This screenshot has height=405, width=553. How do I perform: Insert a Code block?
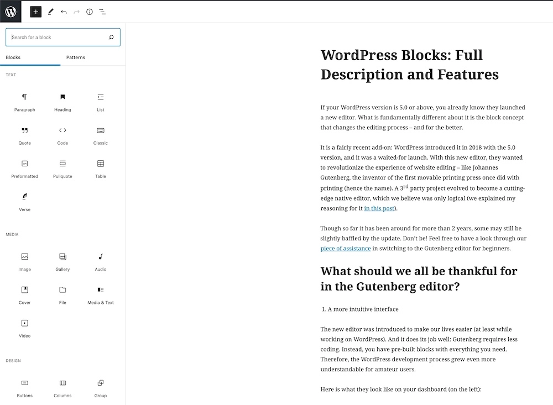click(62, 136)
